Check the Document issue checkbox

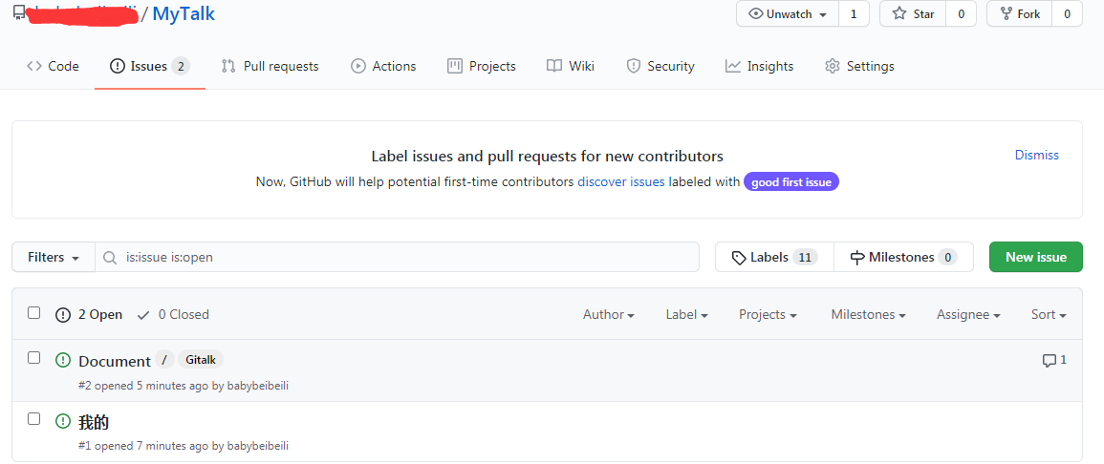tap(34, 358)
